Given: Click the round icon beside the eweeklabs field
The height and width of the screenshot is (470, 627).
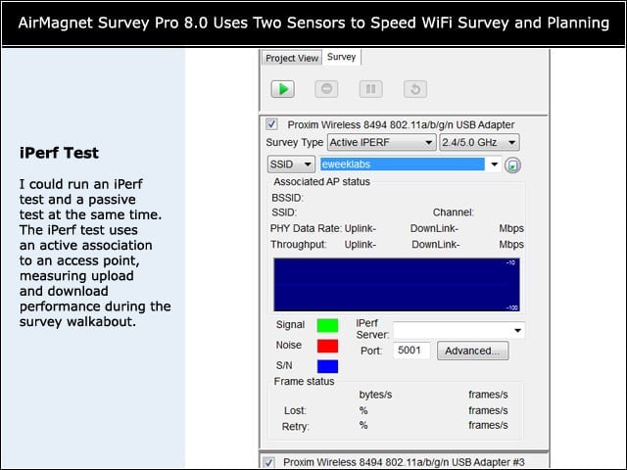Looking at the screenshot, I should (512, 165).
